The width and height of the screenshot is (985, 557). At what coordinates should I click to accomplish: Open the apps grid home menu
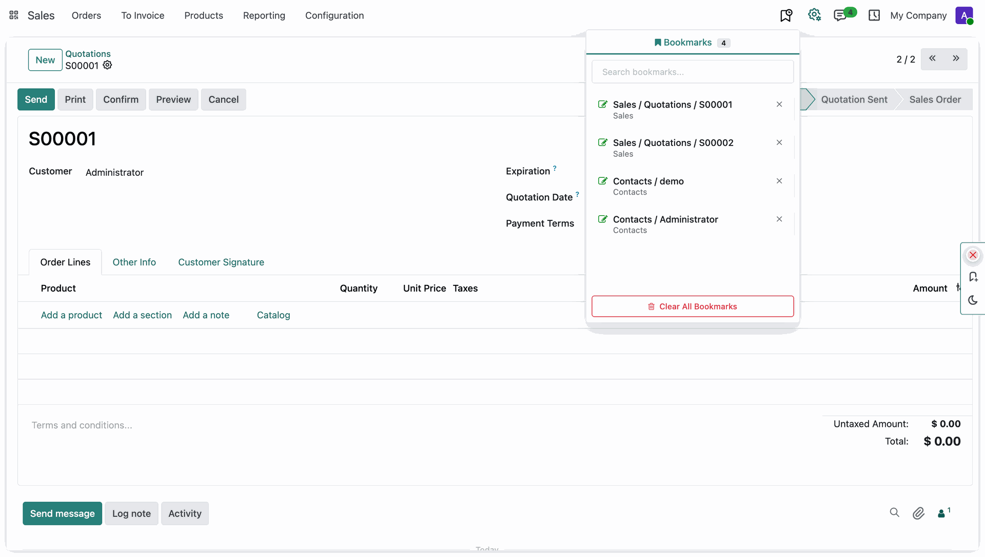point(14,15)
